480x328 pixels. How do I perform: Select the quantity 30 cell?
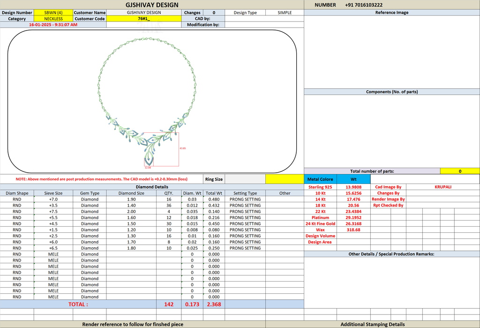pos(169,224)
